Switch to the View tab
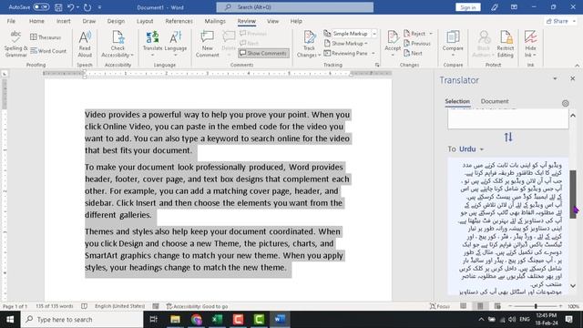583x328 pixels. coord(272,21)
